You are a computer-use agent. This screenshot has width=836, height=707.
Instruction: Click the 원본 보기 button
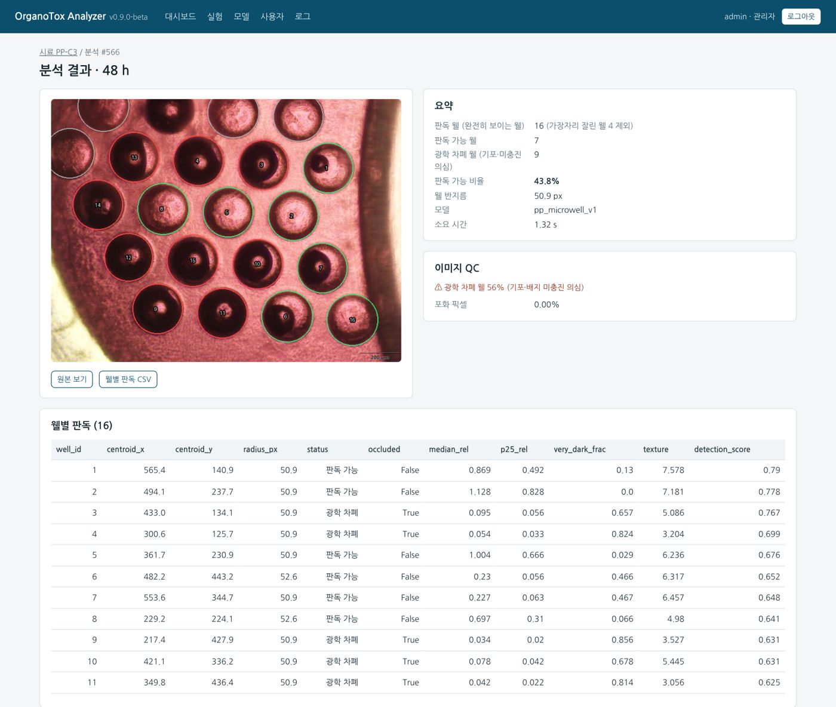point(72,379)
